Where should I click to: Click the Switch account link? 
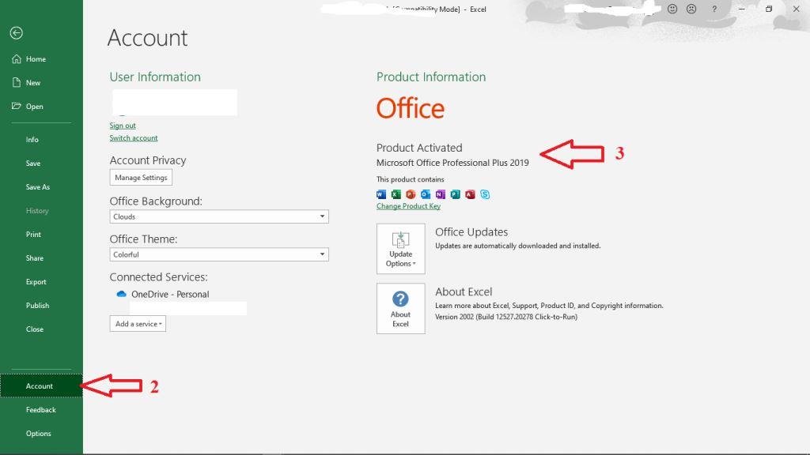point(133,137)
